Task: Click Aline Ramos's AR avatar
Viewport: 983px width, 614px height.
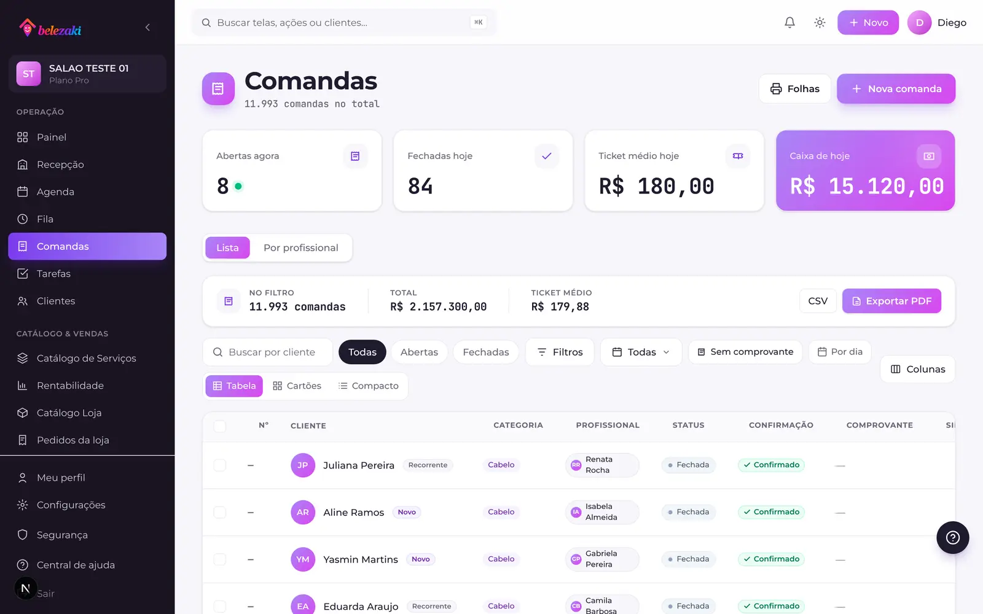Action: (x=303, y=512)
